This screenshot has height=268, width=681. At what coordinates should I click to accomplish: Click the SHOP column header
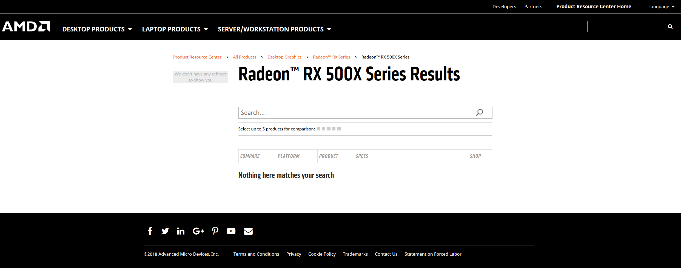click(480, 156)
